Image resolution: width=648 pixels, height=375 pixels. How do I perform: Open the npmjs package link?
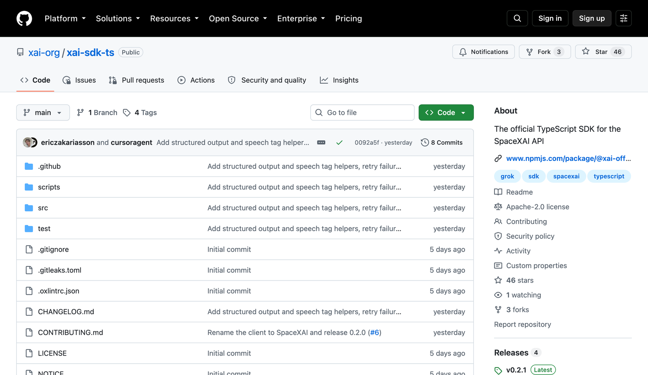568,159
